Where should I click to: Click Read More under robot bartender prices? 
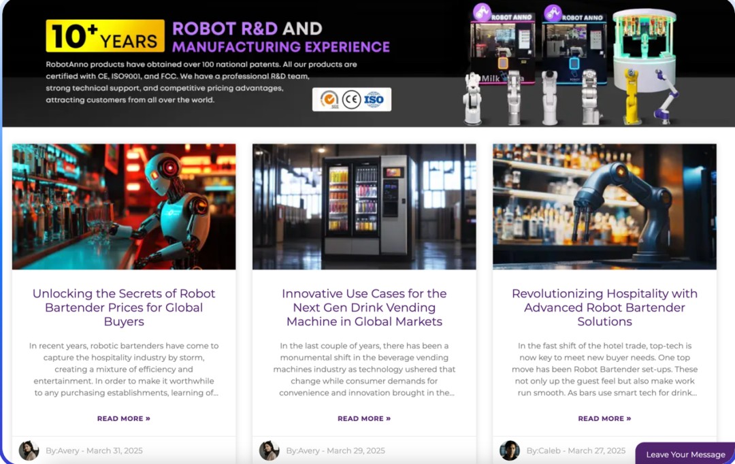[x=124, y=418]
